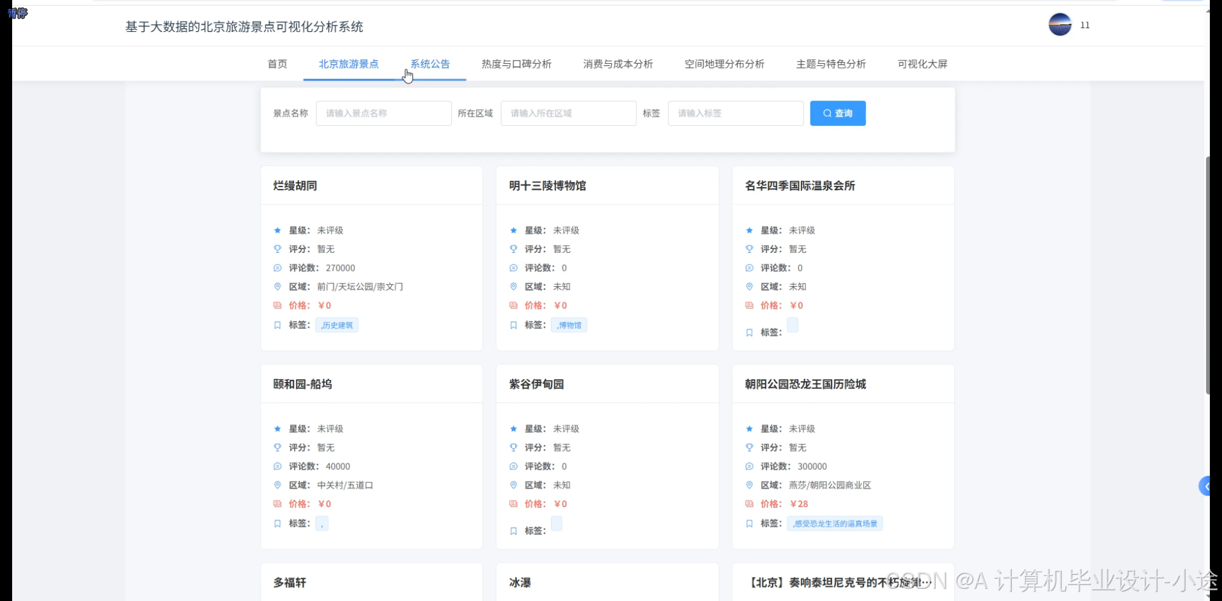Screen dimensions: 1222x601
Task: Click the trophy icon in 明十三陵博物馆 card
Action: 513,249
